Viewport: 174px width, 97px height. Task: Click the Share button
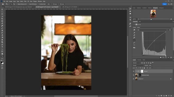click(164, 4)
